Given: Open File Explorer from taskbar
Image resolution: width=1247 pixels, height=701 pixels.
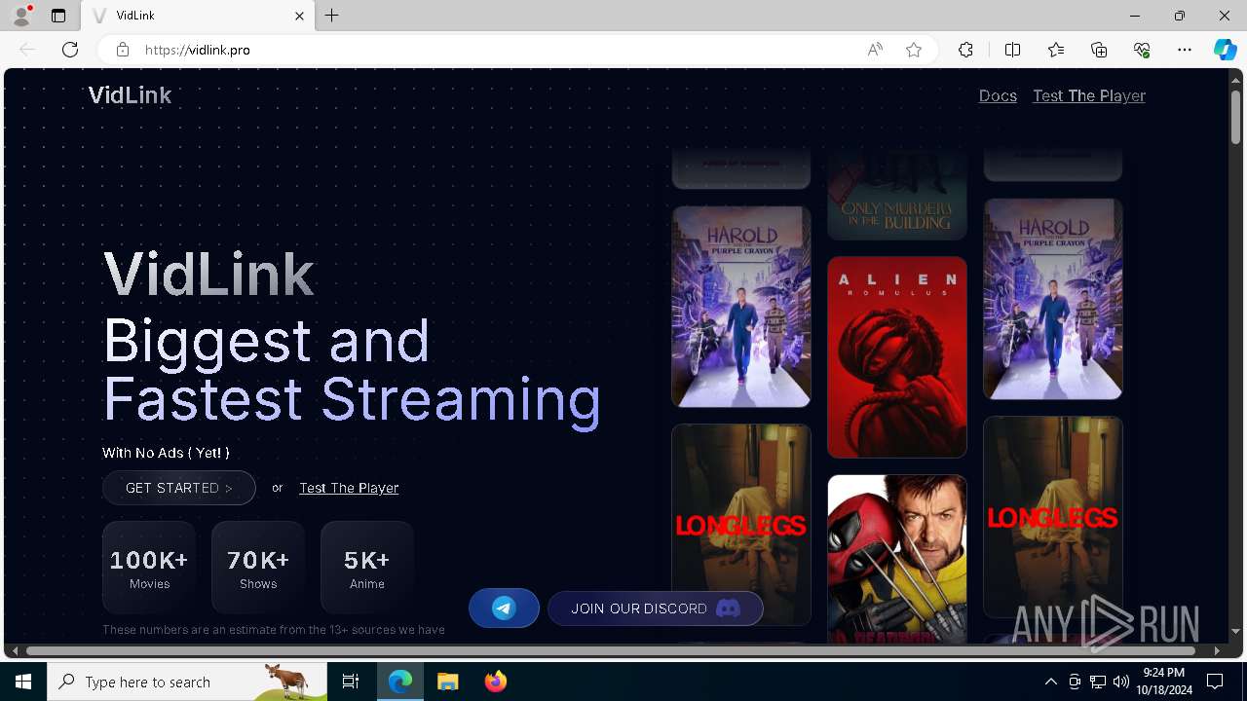Looking at the screenshot, I should (448, 682).
